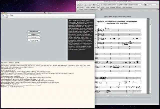Click the search engine icon in browser search box
The width and height of the screenshot is (160, 109).
[x=145, y=4]
